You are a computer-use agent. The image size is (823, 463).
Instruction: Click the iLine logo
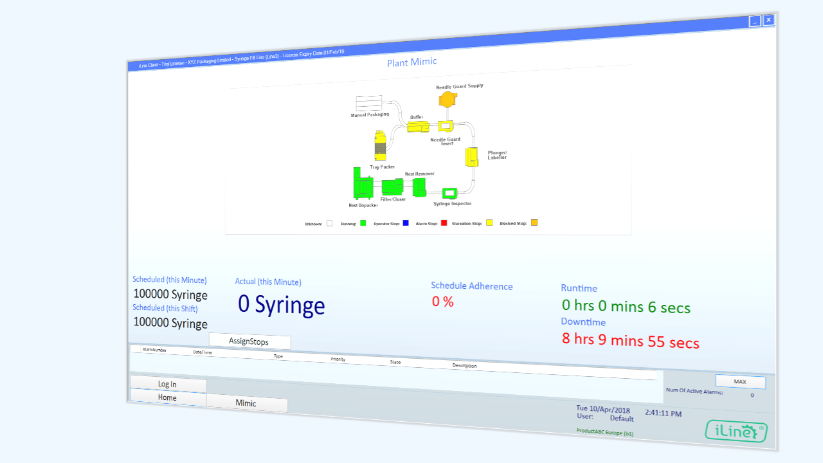(x=736, y=431)
